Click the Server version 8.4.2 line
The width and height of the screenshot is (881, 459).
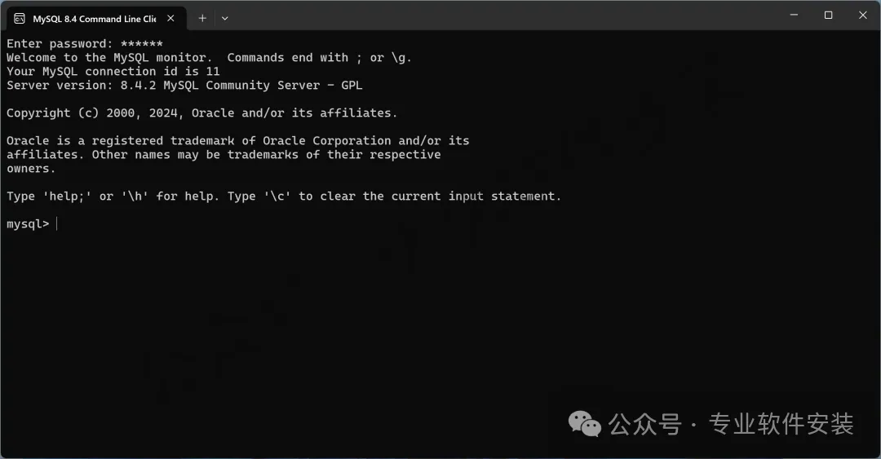184,86
